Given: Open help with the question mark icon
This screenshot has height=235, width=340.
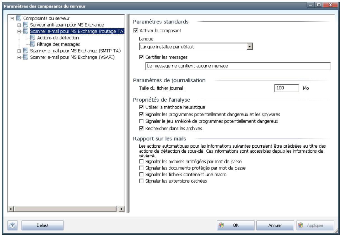Looking at the screenshot, I should (13, 225).
